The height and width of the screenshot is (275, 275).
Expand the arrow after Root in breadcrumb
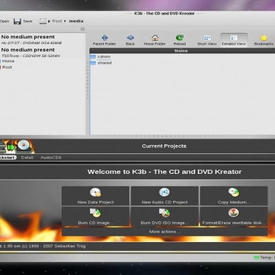tap(65, 21)
